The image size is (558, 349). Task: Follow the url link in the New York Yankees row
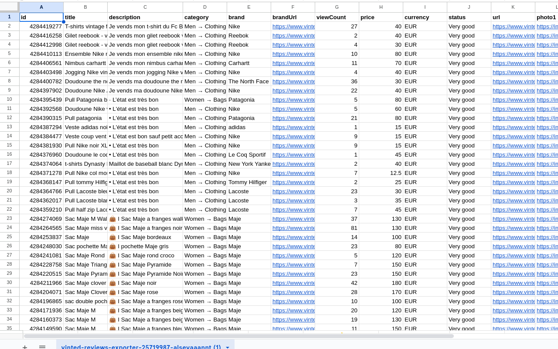click(514, 164)
